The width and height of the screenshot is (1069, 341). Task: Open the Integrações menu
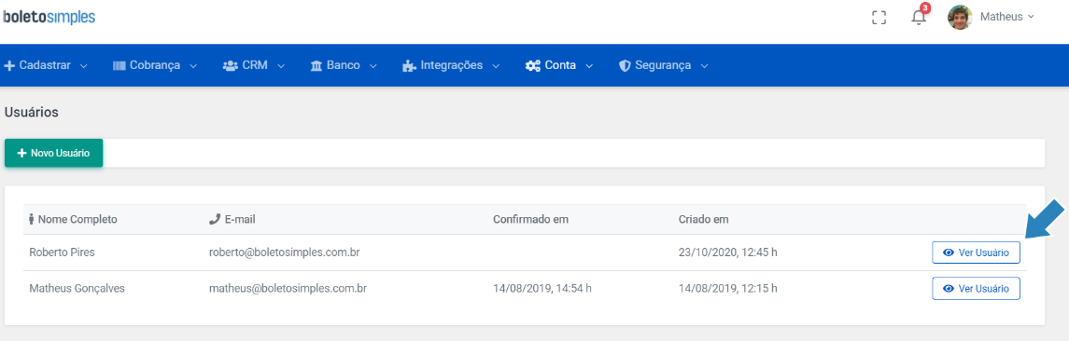[451, 66]
